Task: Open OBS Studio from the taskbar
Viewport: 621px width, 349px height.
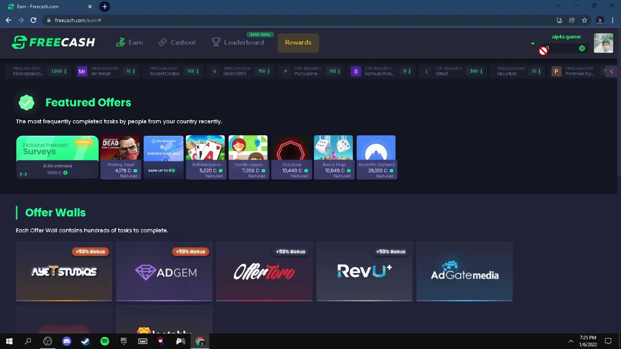Action: [x=48, y=341]
